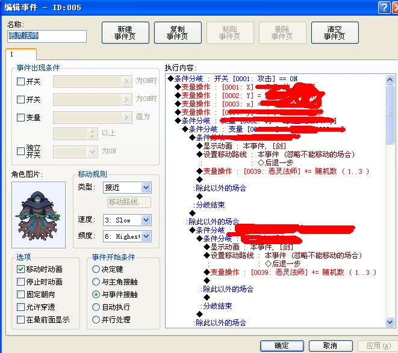Cancel with the 取消 button
The height and width of the screenshot is (353, 398).
coord(331,346)
